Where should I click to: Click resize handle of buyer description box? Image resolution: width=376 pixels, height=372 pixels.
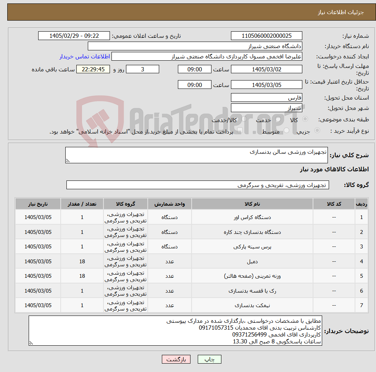click(31, 343)
